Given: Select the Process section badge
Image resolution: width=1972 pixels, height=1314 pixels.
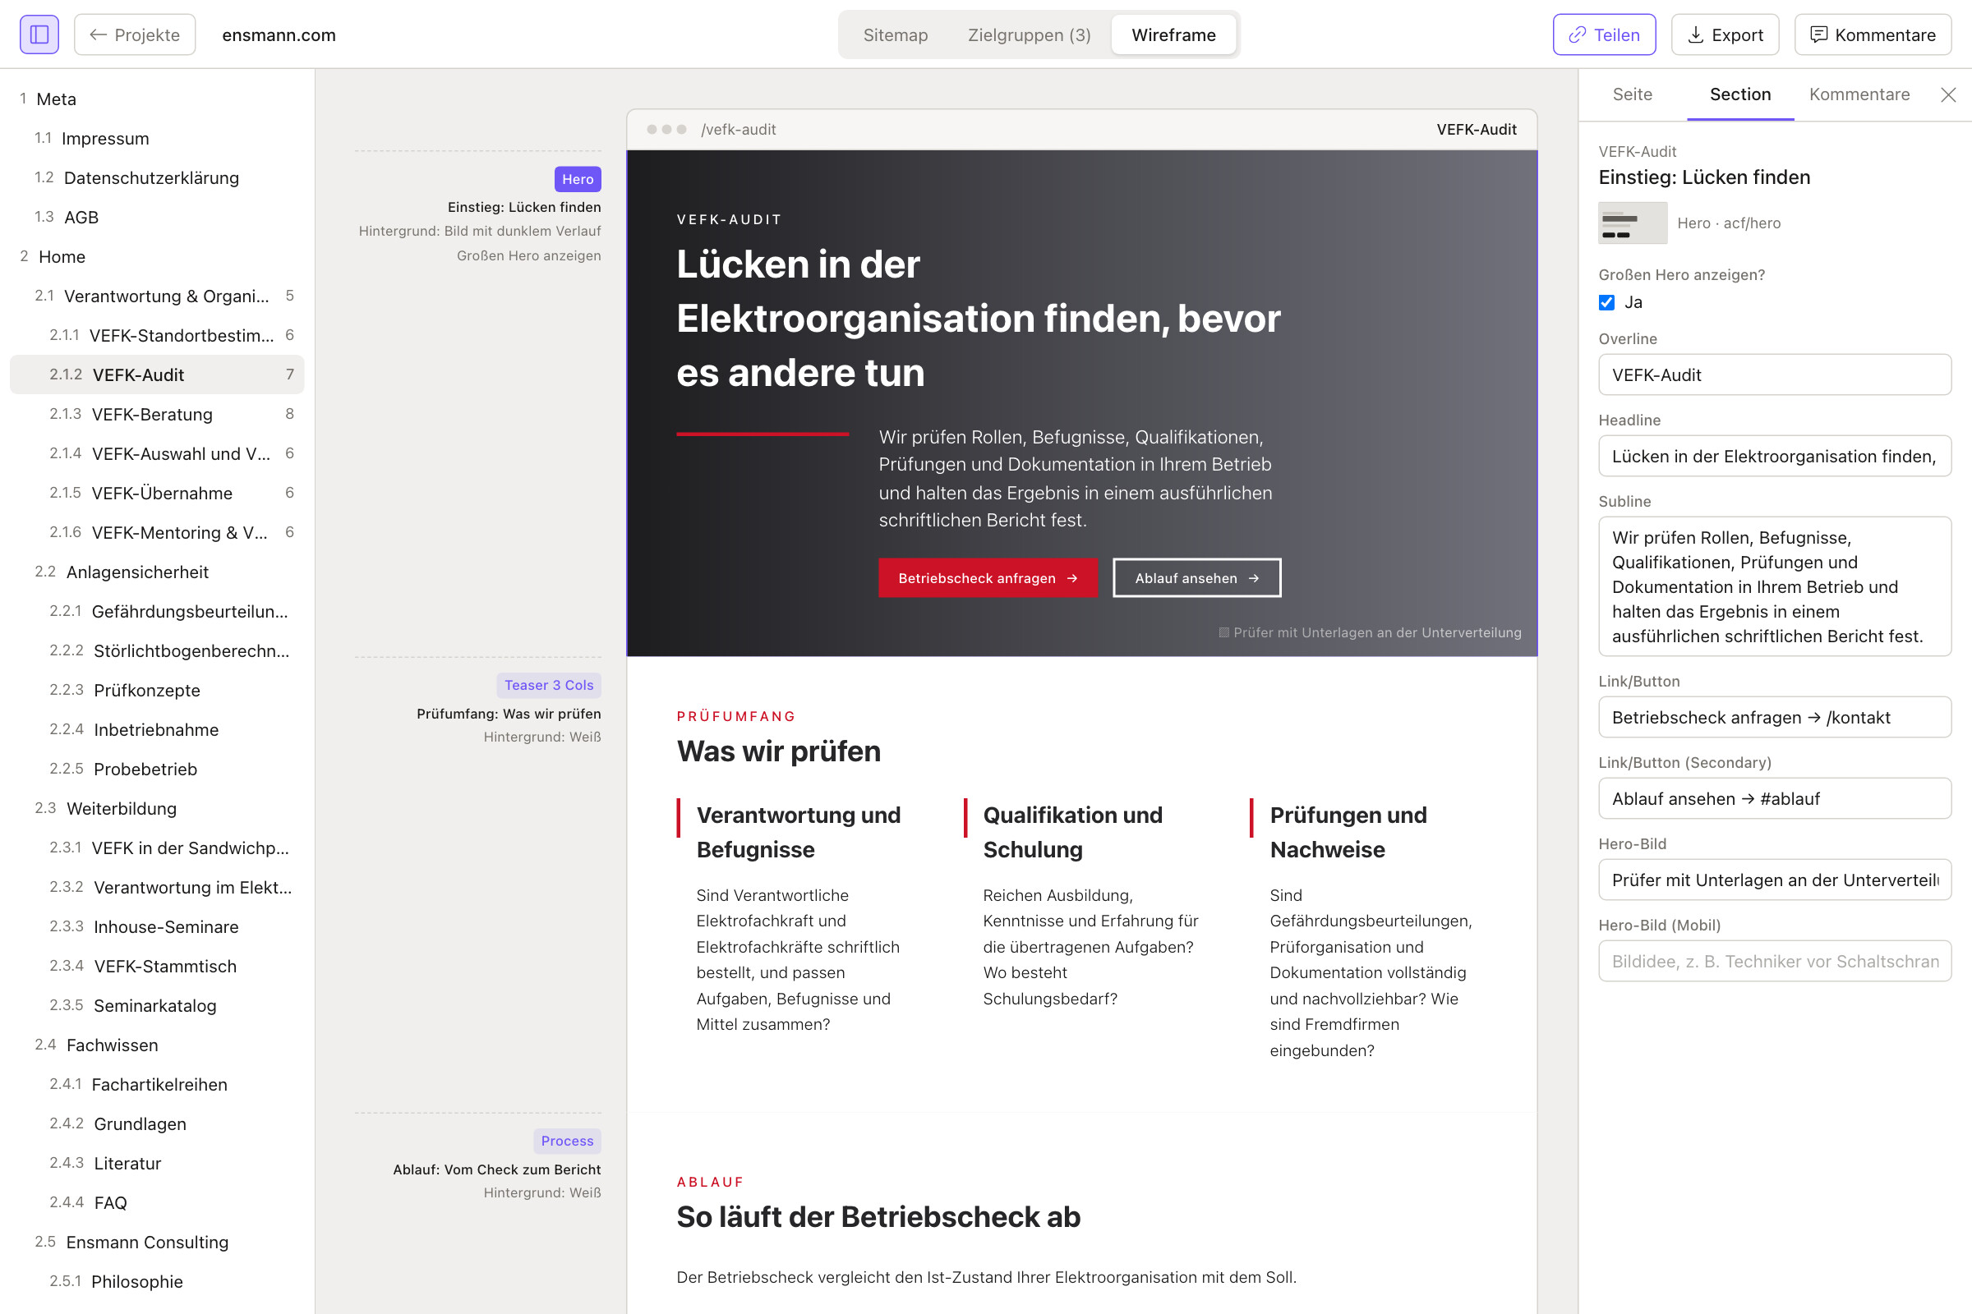Looking at the screenshot, I should click(x=567, y=1142).
